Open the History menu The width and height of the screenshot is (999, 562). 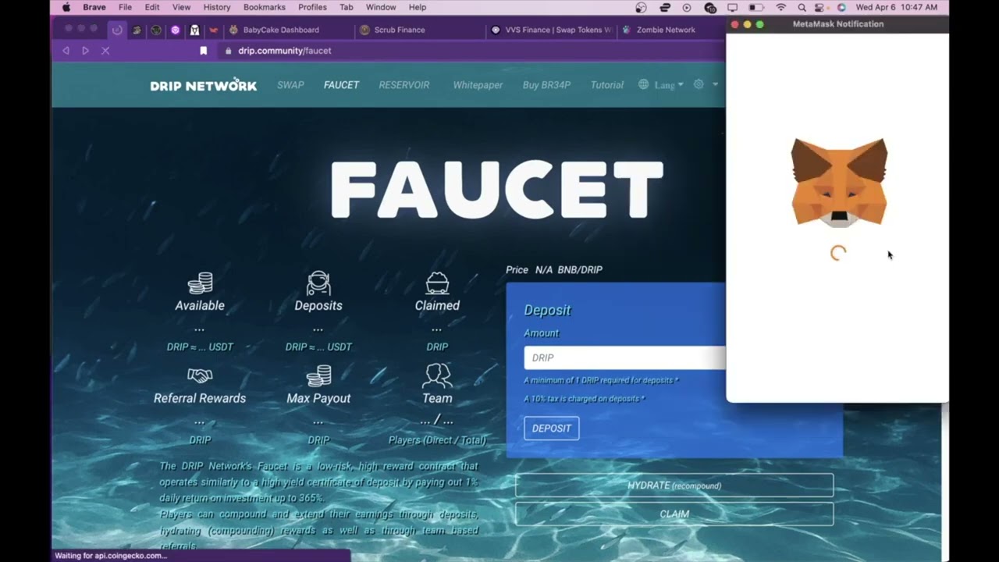click(217, 7)
